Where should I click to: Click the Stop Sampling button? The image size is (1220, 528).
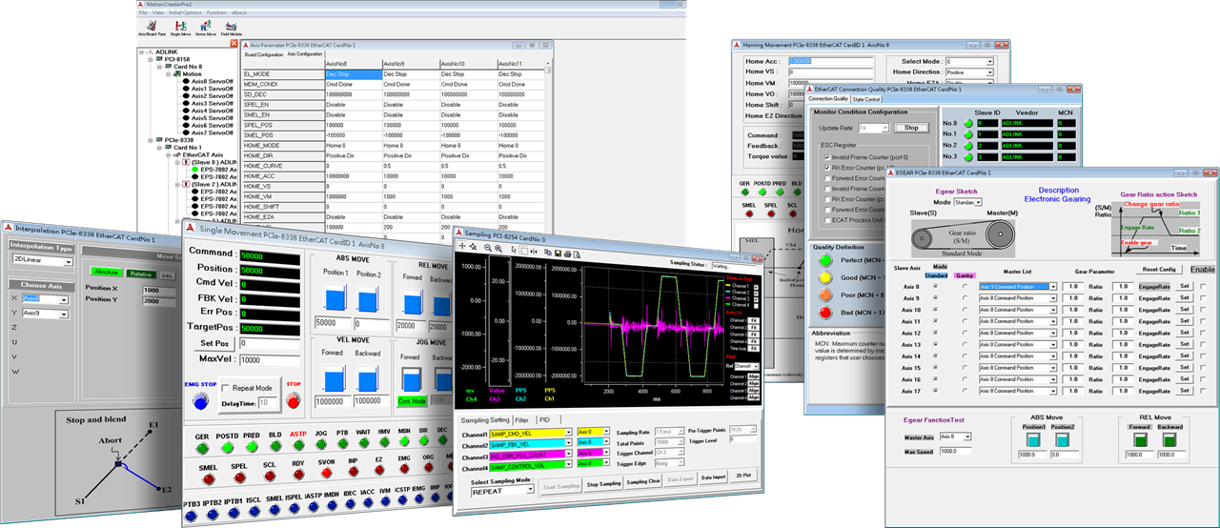601,483
